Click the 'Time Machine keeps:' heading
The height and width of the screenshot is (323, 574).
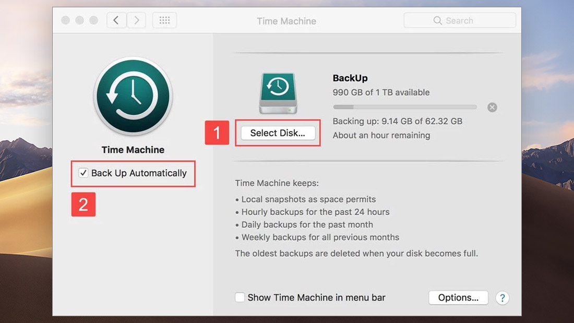pos(277,183)
